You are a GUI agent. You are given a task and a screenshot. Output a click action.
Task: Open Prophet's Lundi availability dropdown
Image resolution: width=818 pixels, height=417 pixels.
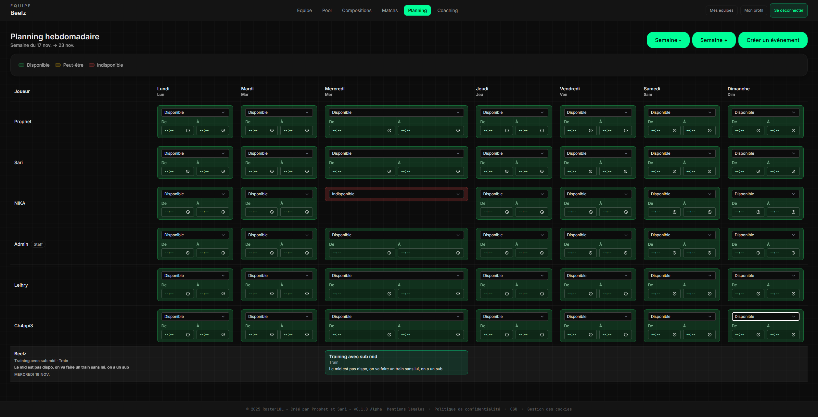point(195,112)
